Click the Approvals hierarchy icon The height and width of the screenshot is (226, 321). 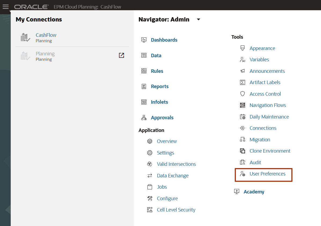click(x=144, y=117)
